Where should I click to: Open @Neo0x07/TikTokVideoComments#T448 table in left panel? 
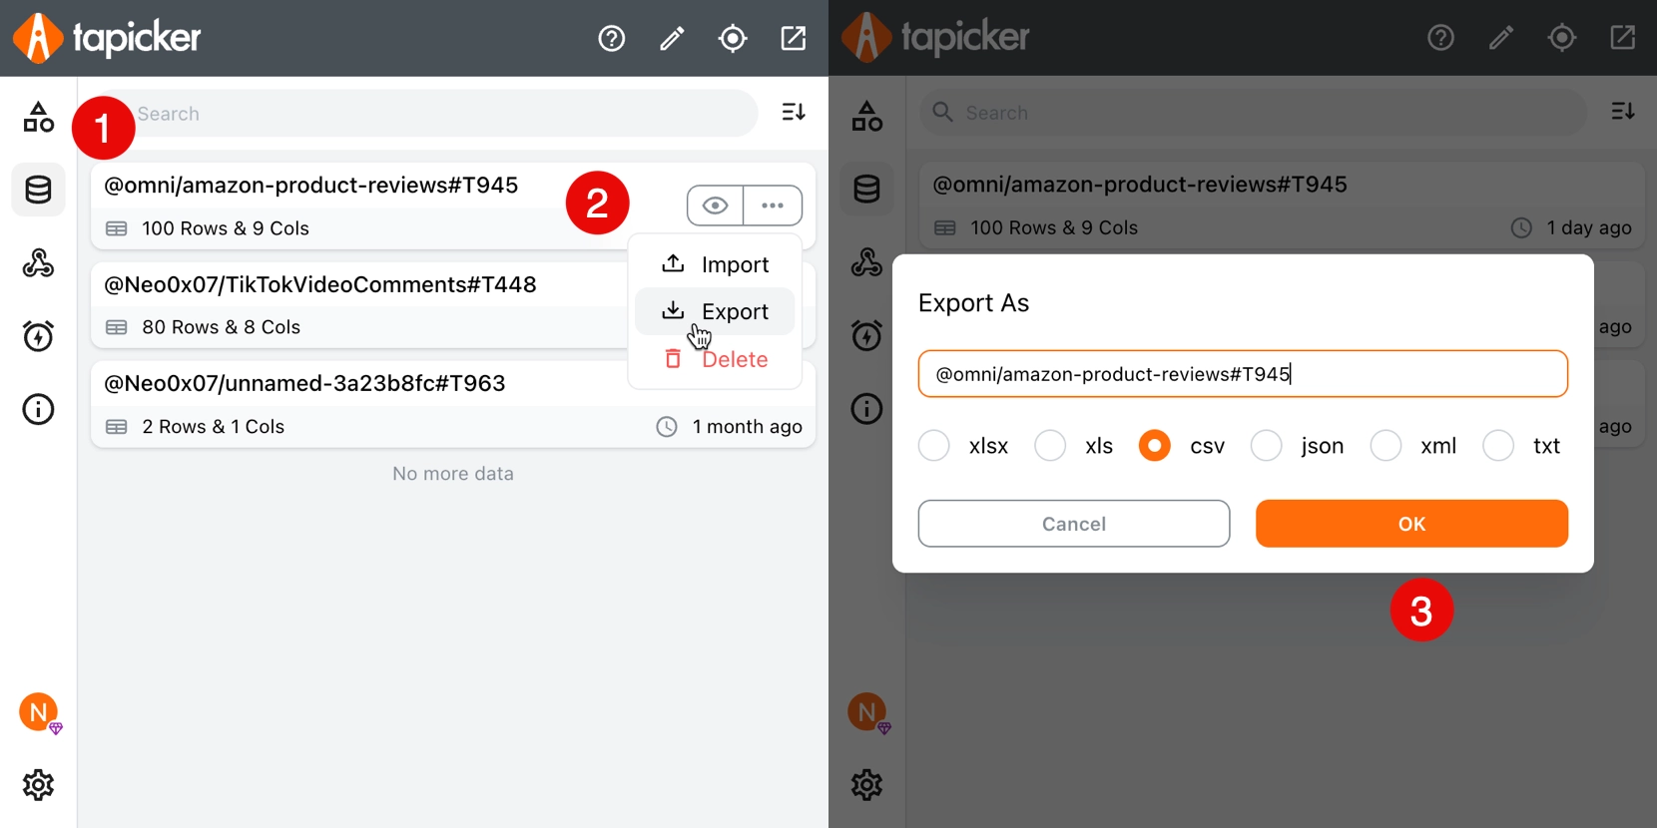[320, 284]
